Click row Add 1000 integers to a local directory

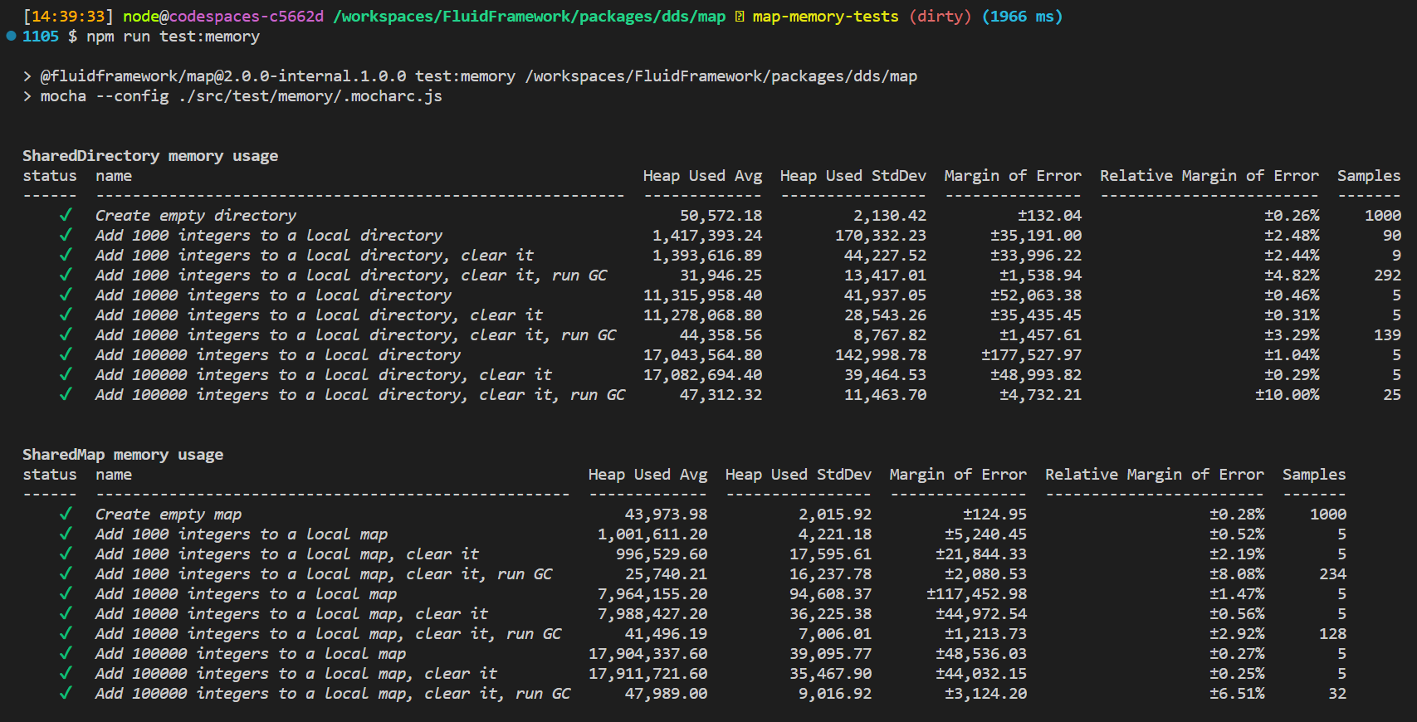[711, 236]
